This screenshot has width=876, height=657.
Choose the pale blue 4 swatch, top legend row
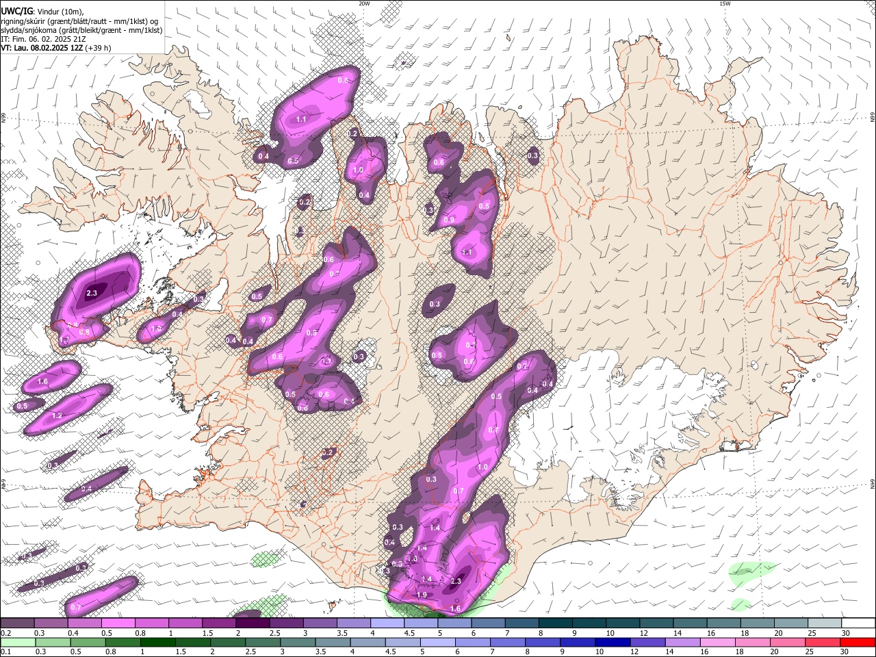(x=387, y=623)
